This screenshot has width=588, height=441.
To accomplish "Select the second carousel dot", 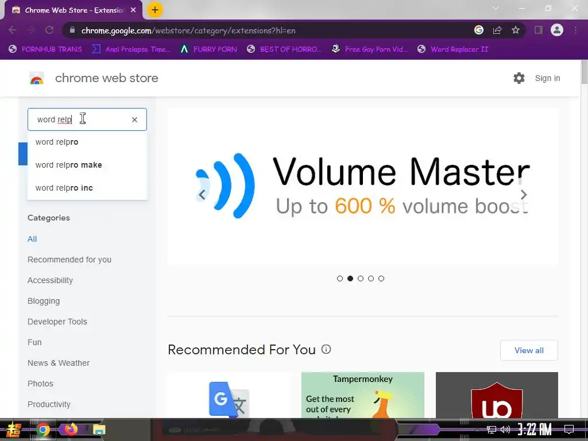I will pyautogui.click(x=350, y=278).
